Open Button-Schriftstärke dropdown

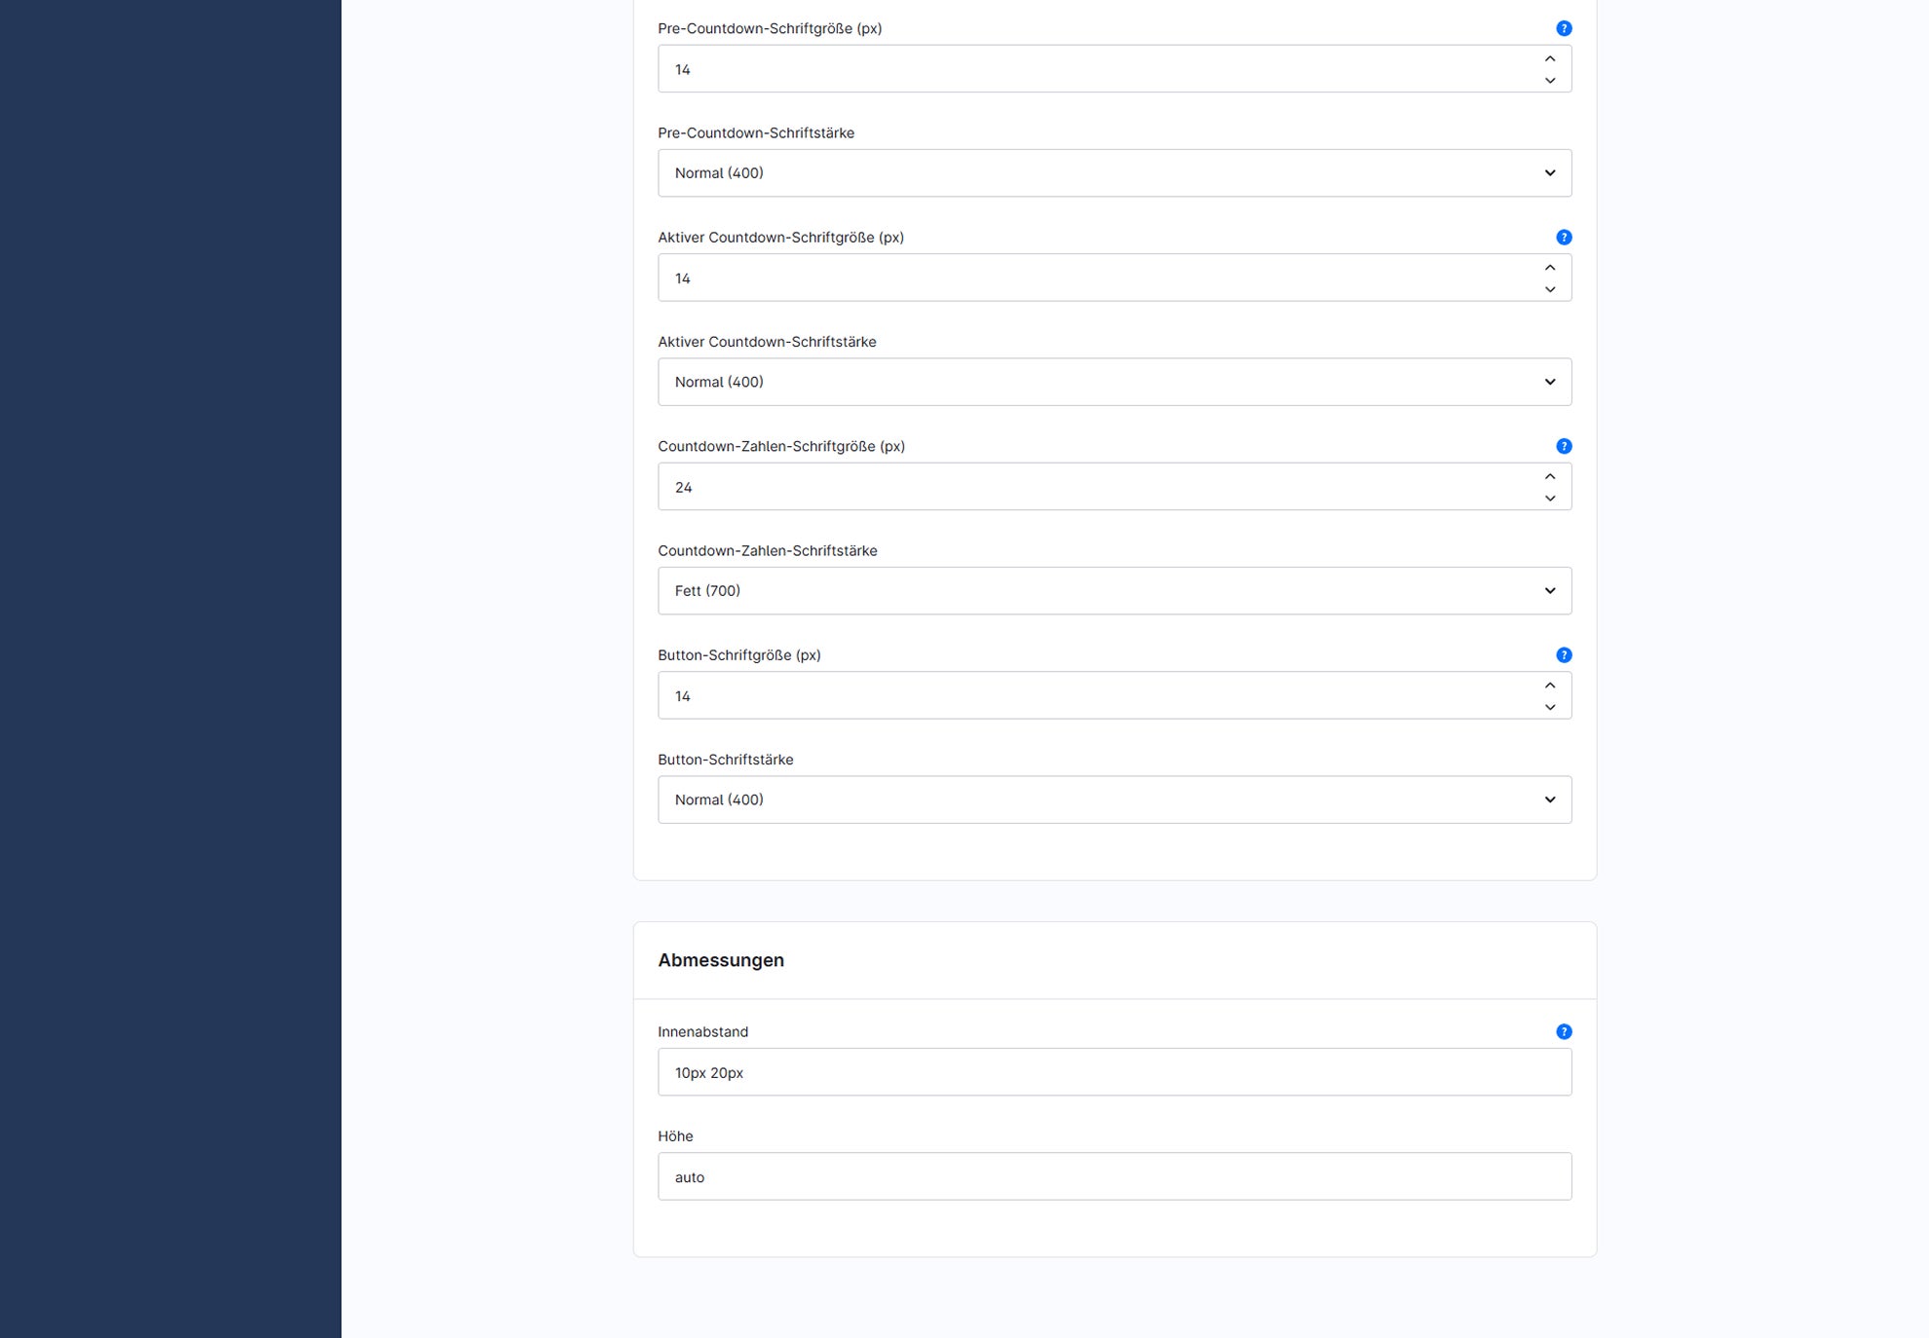click(x=1115, y=799)
